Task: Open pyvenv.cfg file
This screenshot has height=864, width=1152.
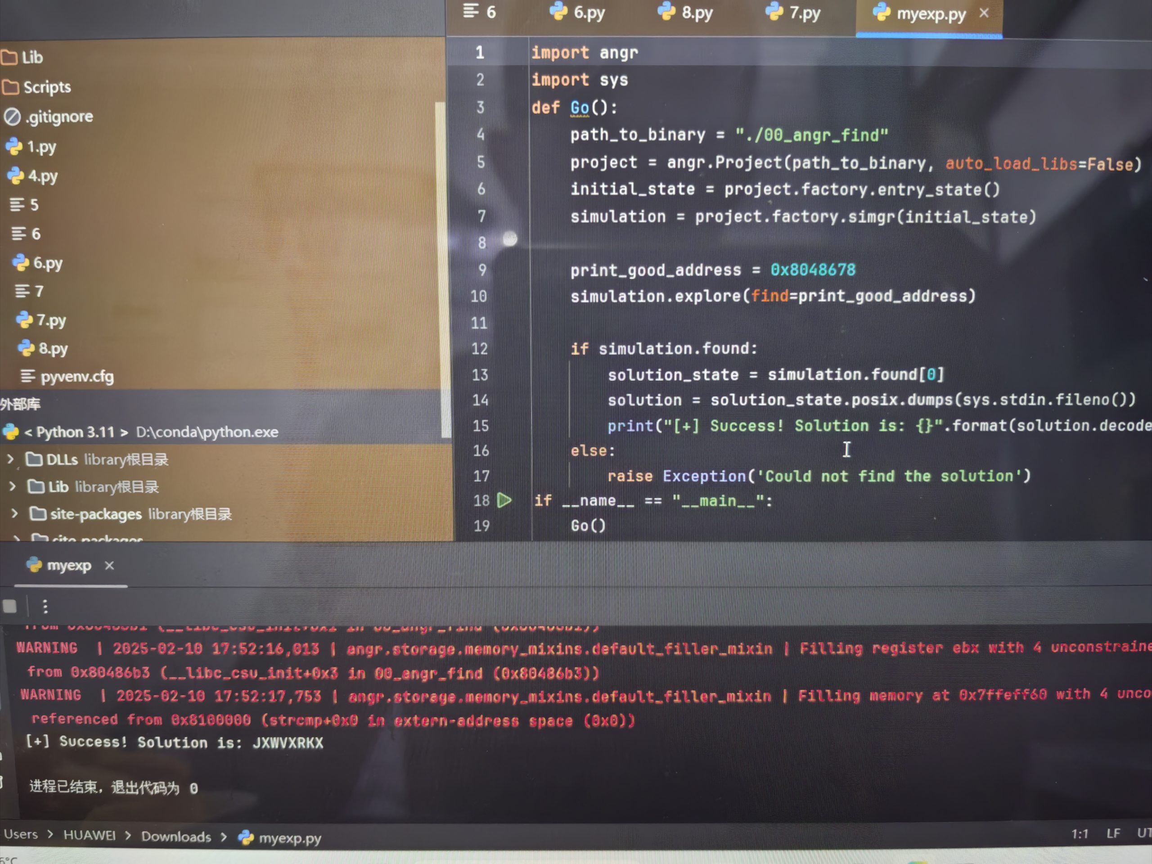Action: pyautogui.click(x=67, y=376)
